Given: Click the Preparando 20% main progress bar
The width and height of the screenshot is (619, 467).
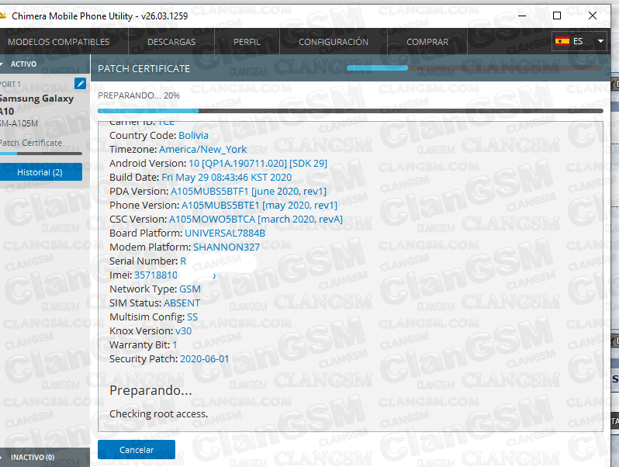Looking at the screenshot, I should (x=351, y=111).
